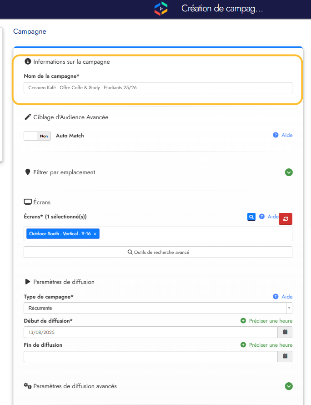This screenshot has width=311, height=405.
Task: Click the blue screen search icon
Action: click(x=251, y=217)
